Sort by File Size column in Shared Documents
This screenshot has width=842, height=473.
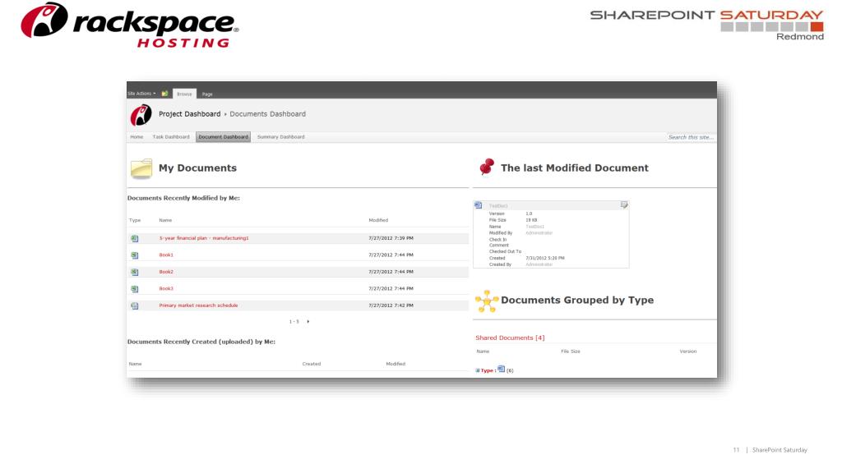pyautogui.click(x=571, y=351)
